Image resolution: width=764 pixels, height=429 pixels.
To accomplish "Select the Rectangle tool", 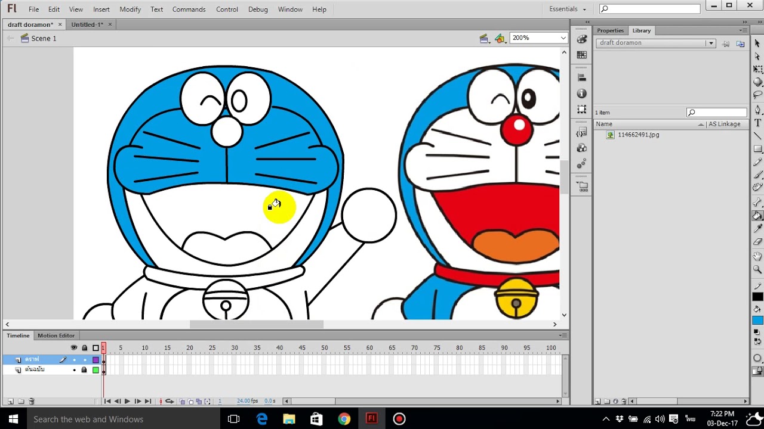I will coord(757,149).
